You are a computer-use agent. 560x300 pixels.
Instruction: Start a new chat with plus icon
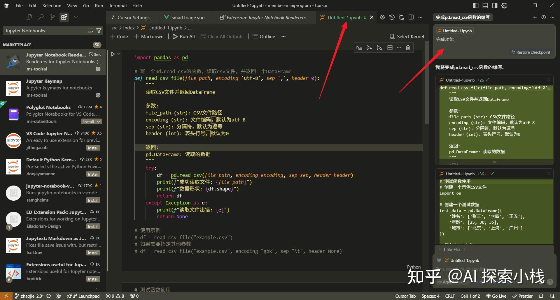[x=535, y=17]
